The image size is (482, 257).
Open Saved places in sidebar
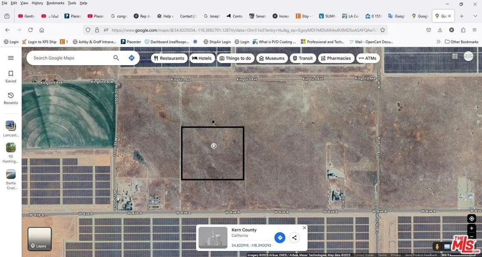coord(11,76)
